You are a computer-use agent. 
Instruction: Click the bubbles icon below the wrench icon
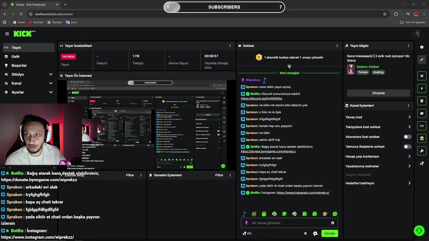click(422, 163)
